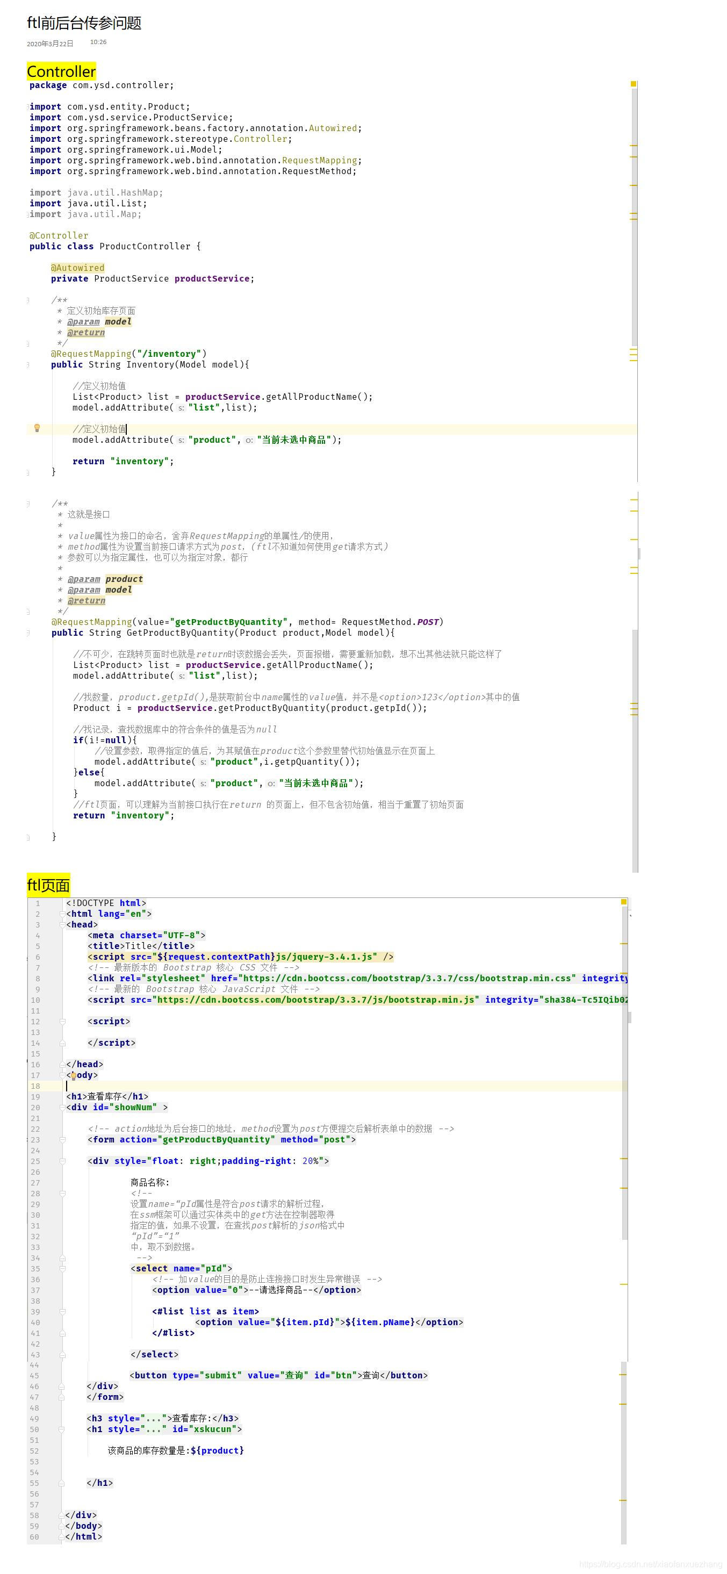
Task: Click @RequestMapping(value="getProductByQuantity") annotation line
Action: [x=247, y=623]
